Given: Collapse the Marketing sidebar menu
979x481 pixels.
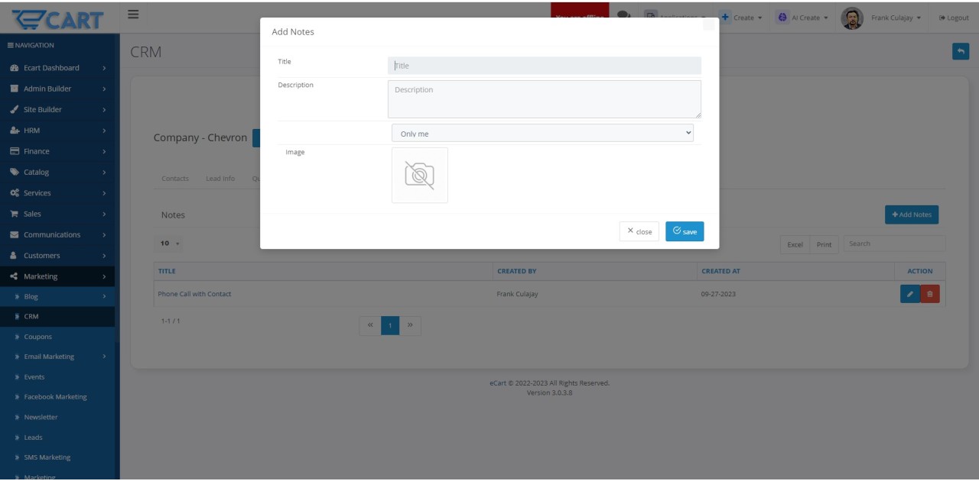Looking at the screenshot, I should pos(57,276).
